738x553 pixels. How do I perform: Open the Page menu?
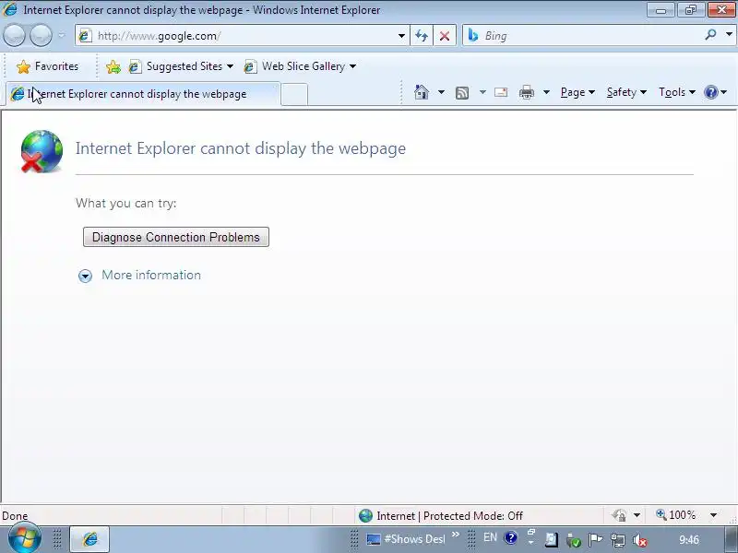(577, 92)
